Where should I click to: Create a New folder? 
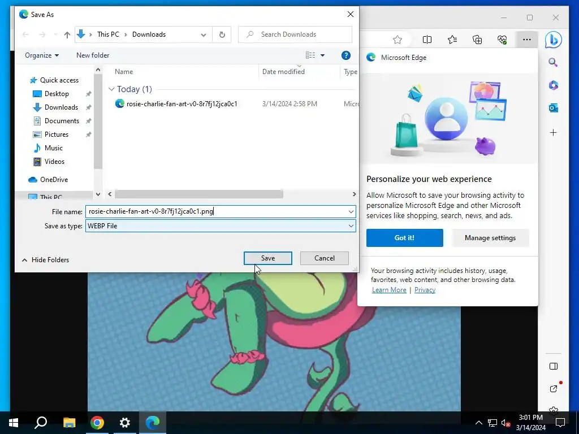pyautogui.click(x=93, y=55)
